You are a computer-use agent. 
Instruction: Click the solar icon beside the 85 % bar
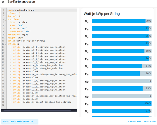coord(87,88)
